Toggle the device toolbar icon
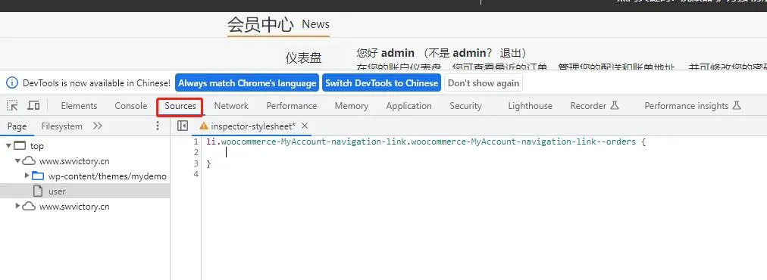 point(33,105)
